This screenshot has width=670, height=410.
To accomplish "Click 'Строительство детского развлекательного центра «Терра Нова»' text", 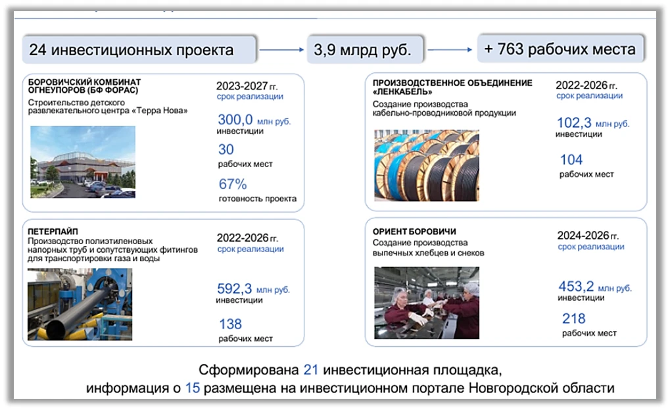I will (108, 107).
